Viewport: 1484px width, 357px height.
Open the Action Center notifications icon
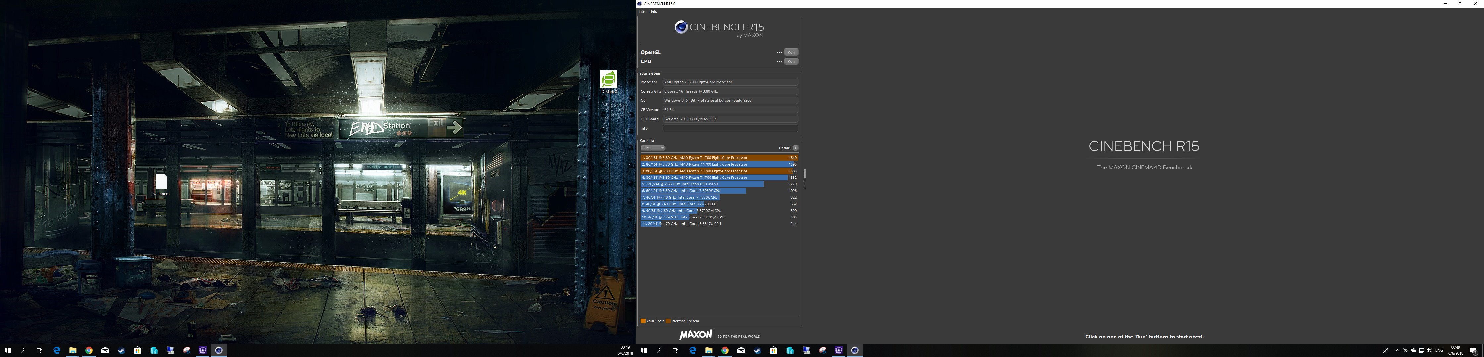pyautogui.click(x=1474, y=351)
